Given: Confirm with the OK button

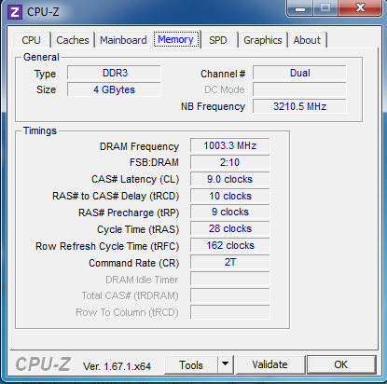Looking at the screenshot, I should coord(341,364).
